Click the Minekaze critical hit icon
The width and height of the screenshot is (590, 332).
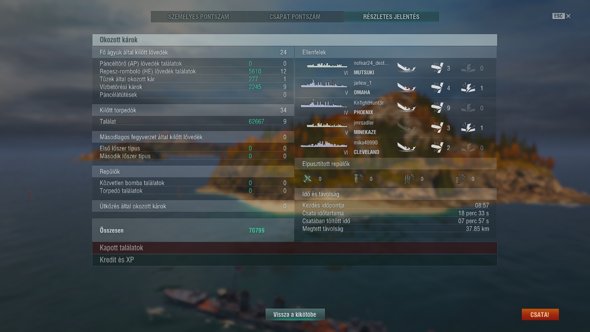coord(468,128)
